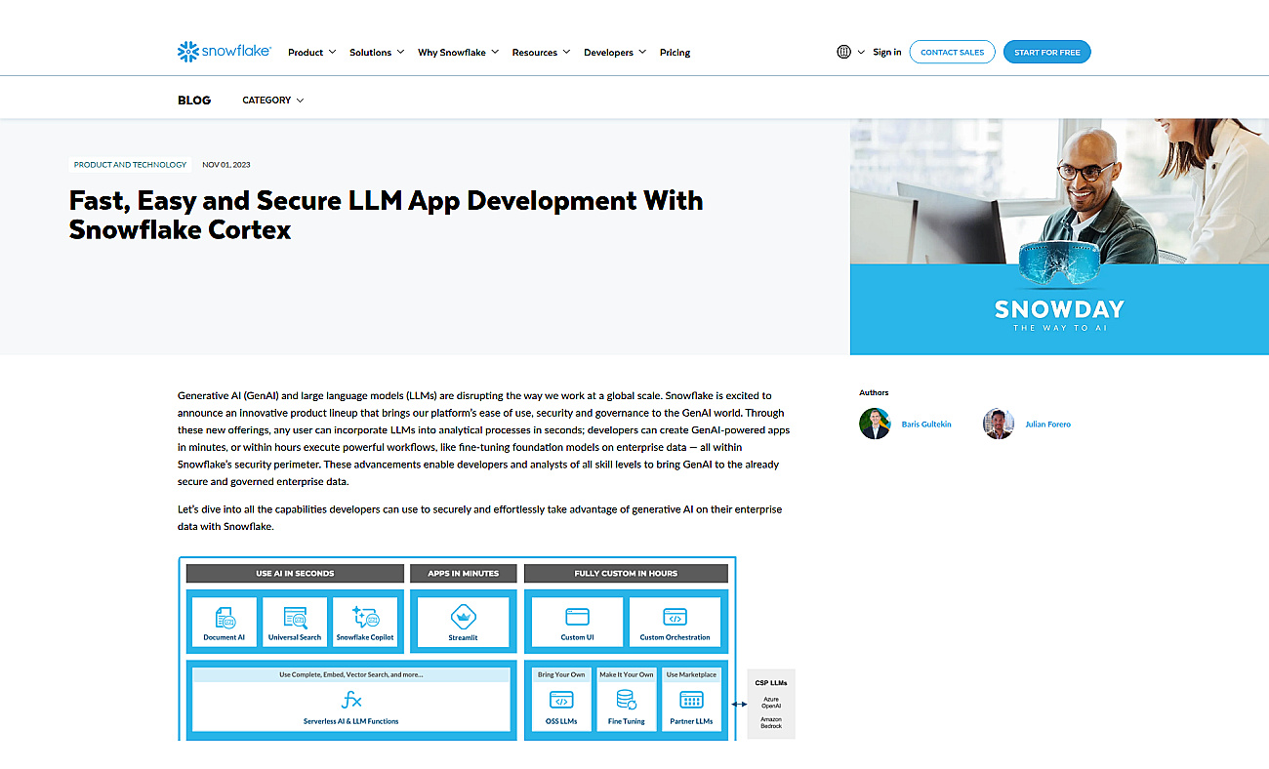Click the Contact Sales button
This screenshot has width=1269, height=769.
(x=952, y=52)
